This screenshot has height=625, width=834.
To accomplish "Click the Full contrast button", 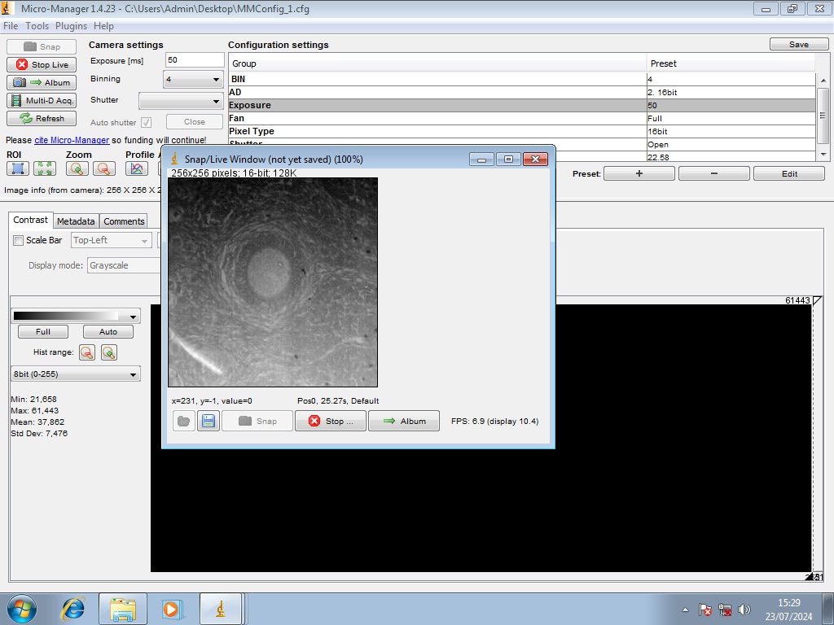I will click(x=43, y=332).
